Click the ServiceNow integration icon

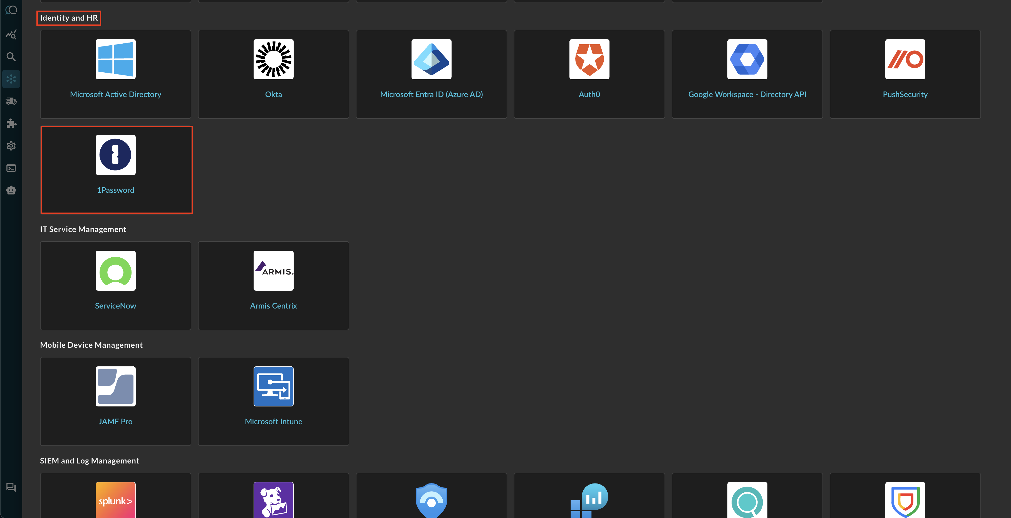click(x=115, y=271)
